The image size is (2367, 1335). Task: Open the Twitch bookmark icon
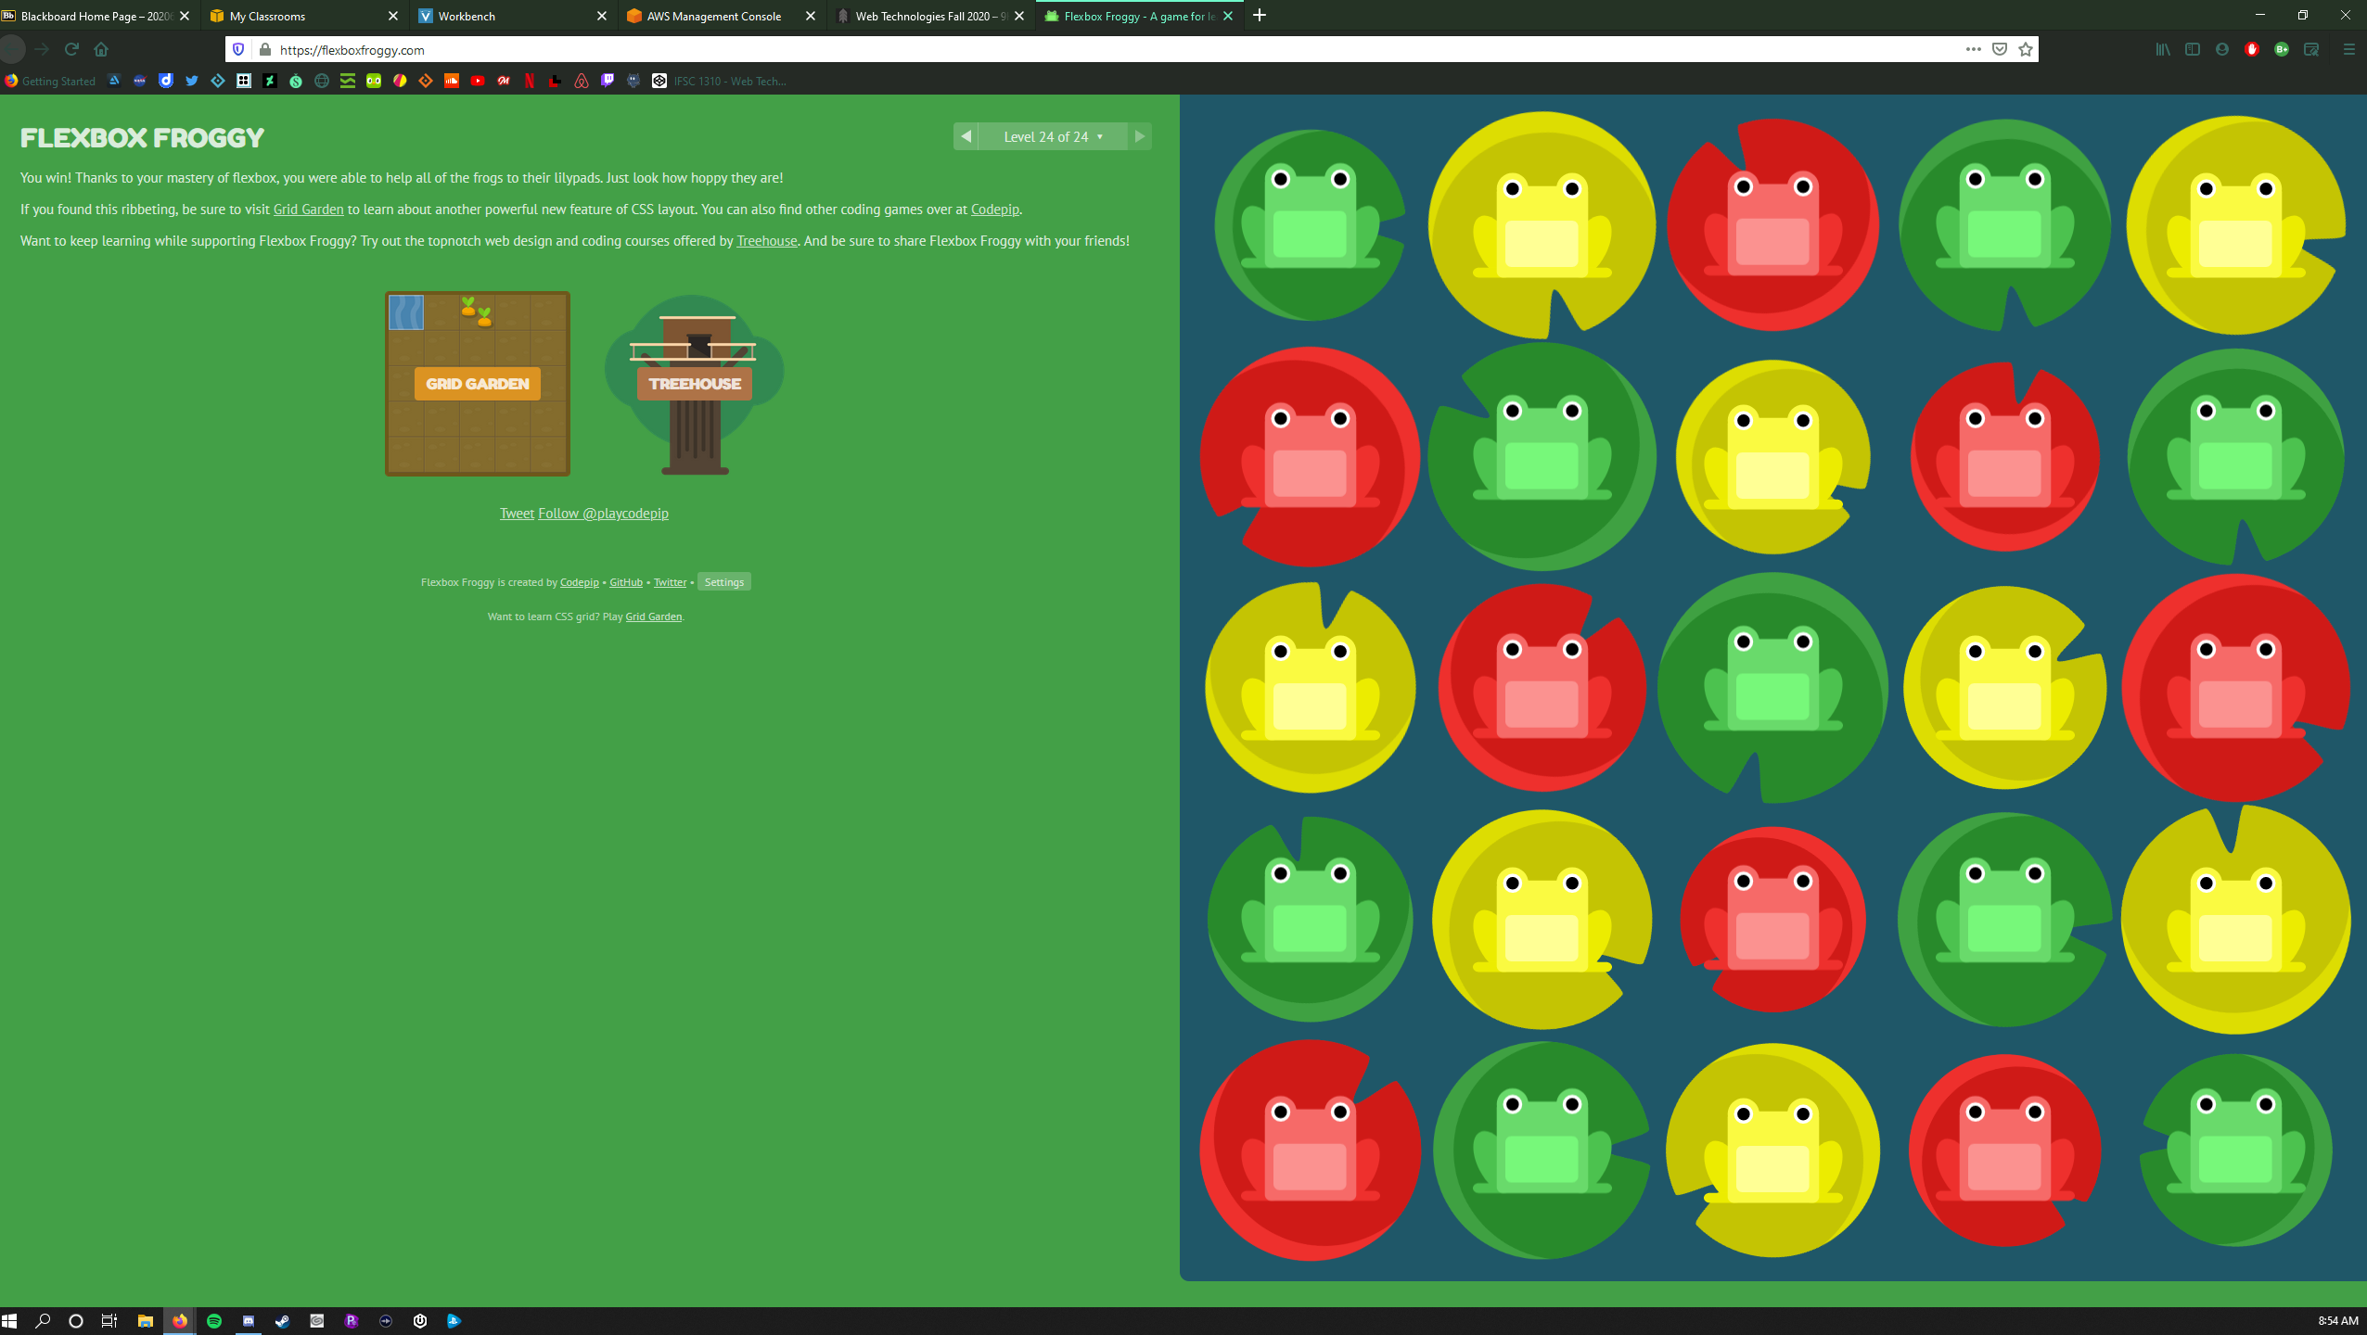tap(608, 82)
